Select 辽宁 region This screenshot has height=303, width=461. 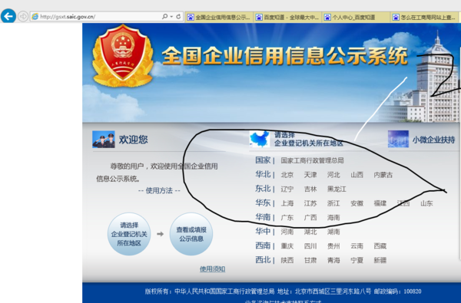(x=287, y=189)
